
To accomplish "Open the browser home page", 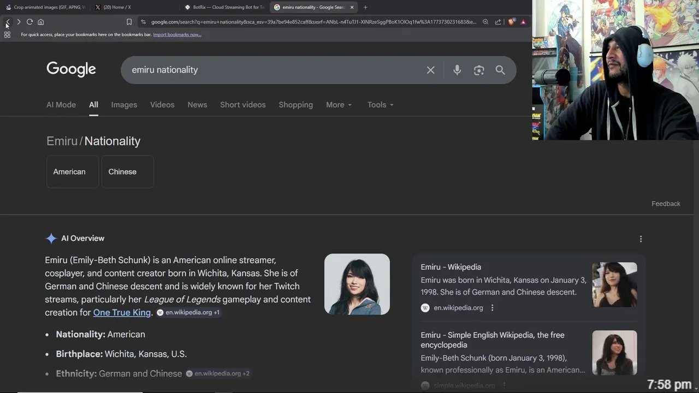I will (40, 22).
